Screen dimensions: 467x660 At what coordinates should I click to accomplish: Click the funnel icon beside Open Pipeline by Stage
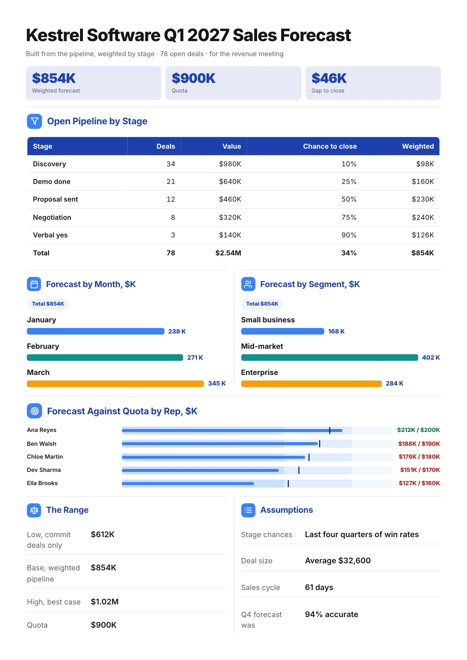pyautogui.click(x=34, y=121)
